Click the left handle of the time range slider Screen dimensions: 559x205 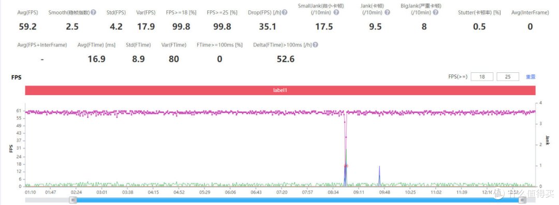73,200
